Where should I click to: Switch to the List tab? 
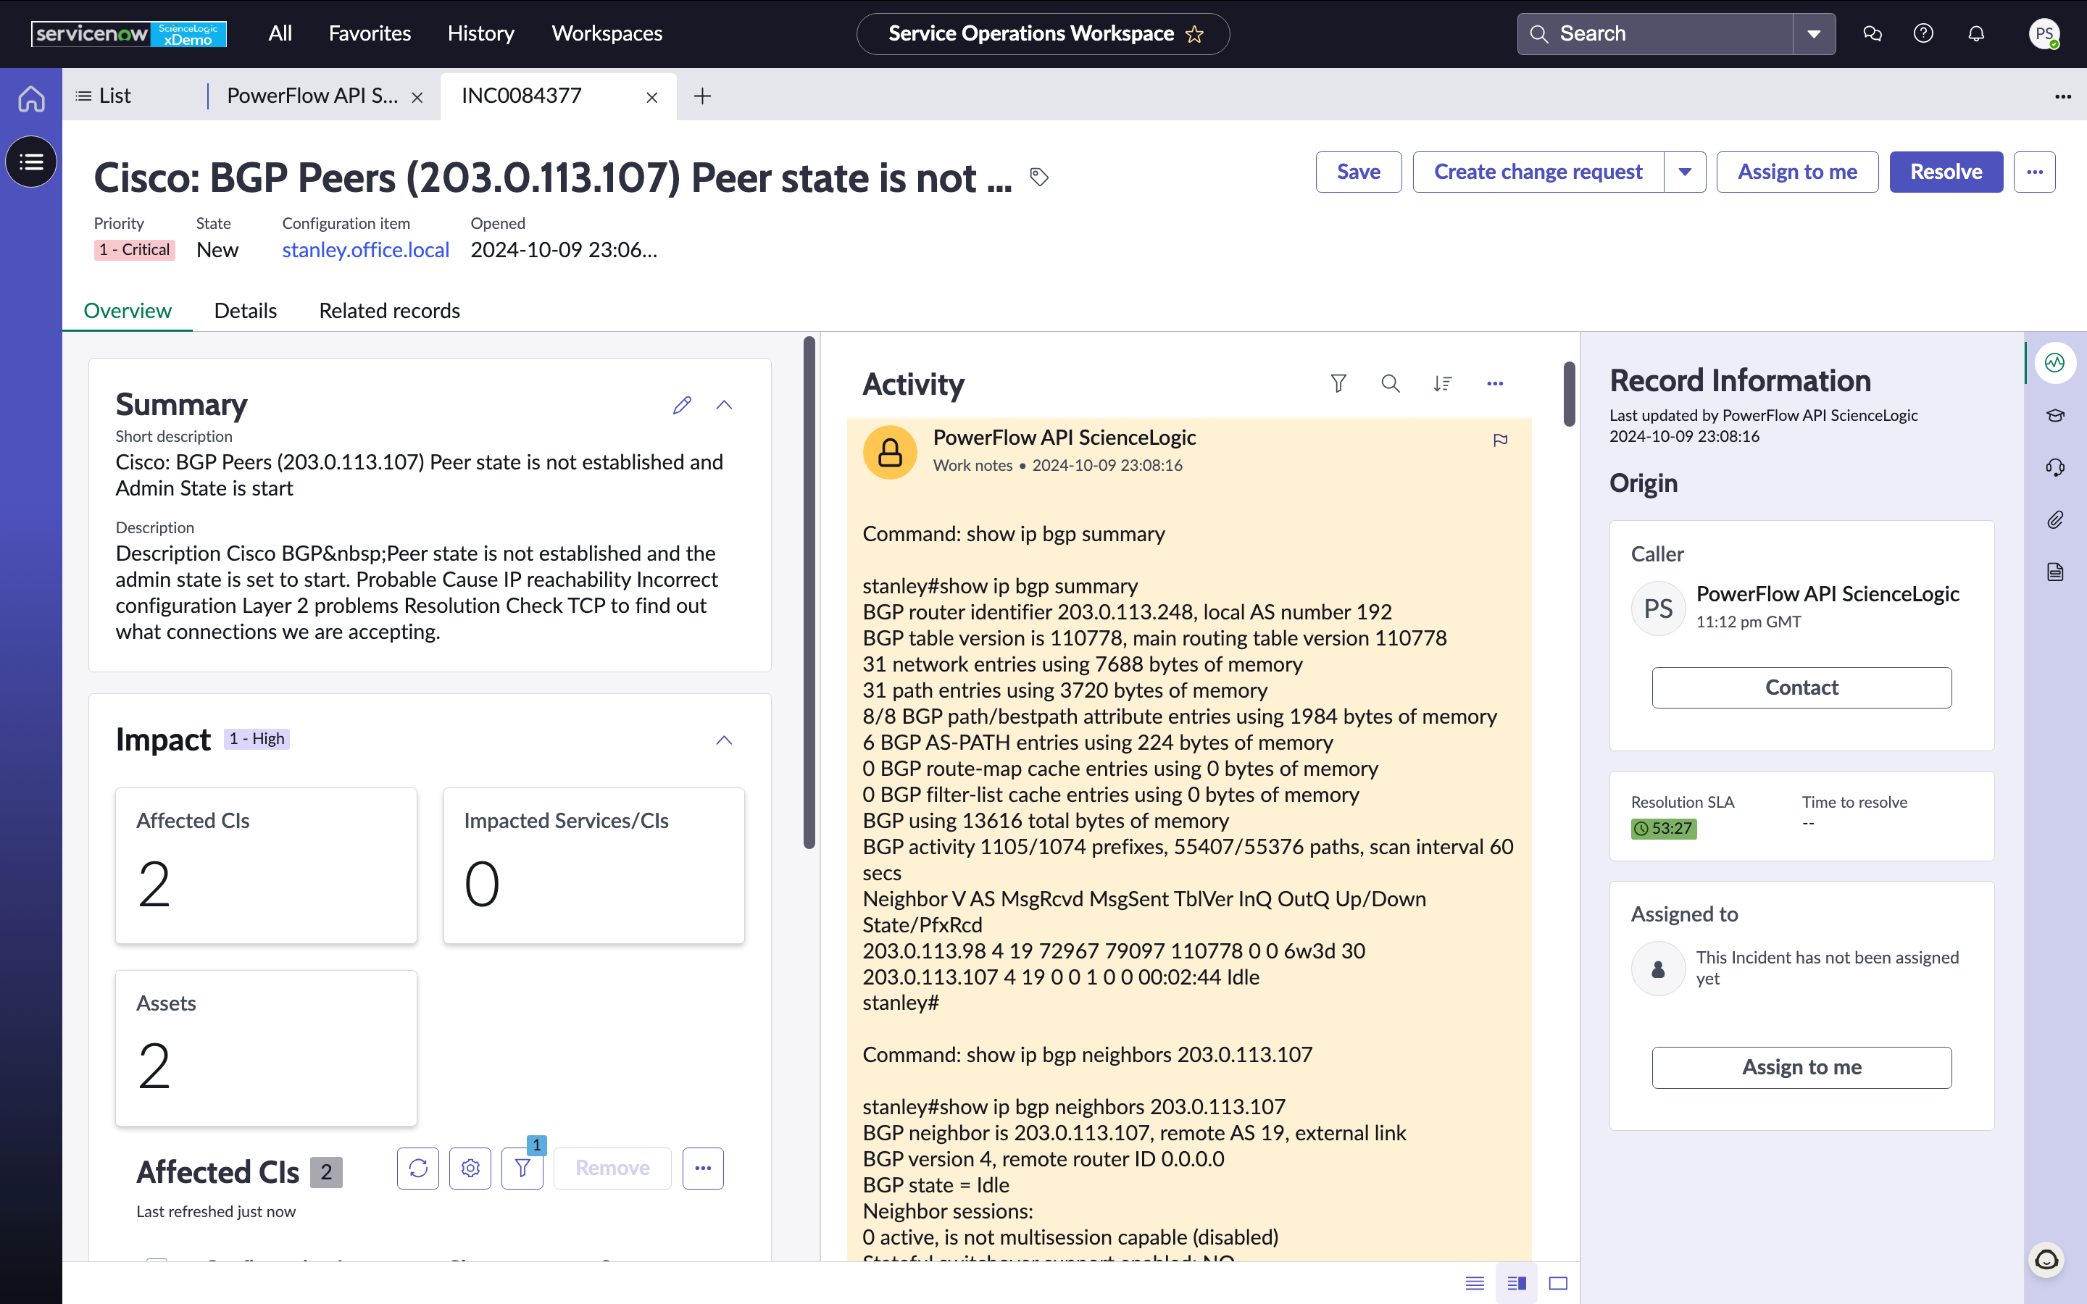tap(104, 96)
